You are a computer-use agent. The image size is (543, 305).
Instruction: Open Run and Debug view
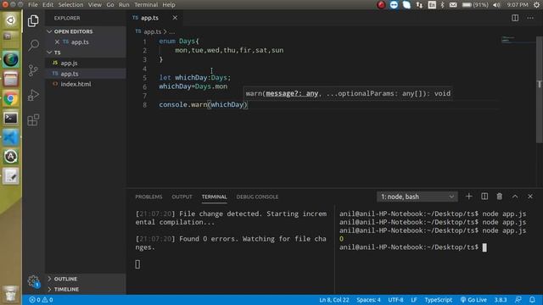coord(33,95)
